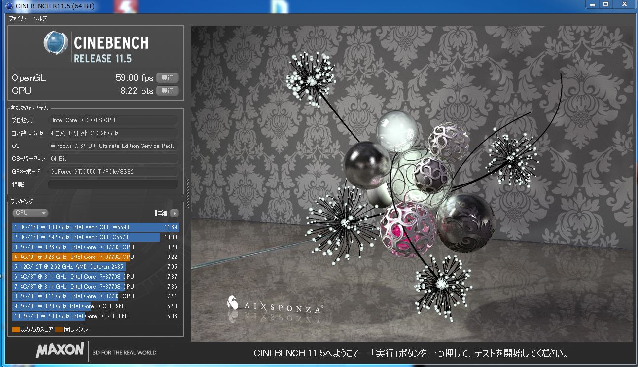Click the OS field showing Windows 7

pyautogui.click(x=113, y=146)
